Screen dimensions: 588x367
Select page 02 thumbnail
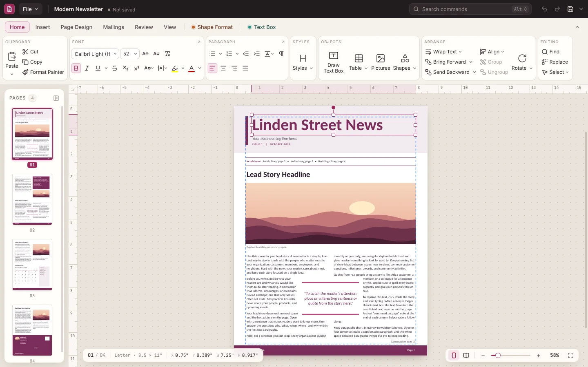pyautogui.click(x=32, y=199)
